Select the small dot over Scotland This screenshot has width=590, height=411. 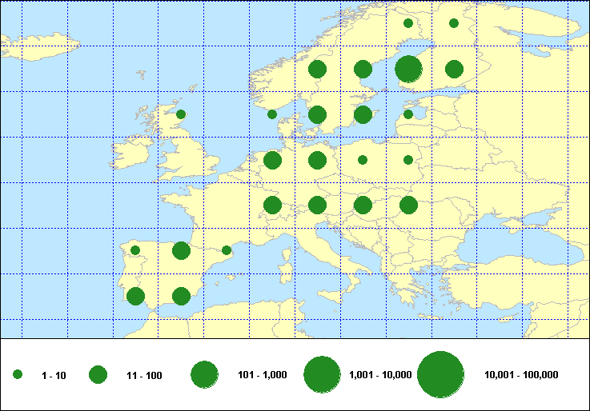(x=181, y=114)
